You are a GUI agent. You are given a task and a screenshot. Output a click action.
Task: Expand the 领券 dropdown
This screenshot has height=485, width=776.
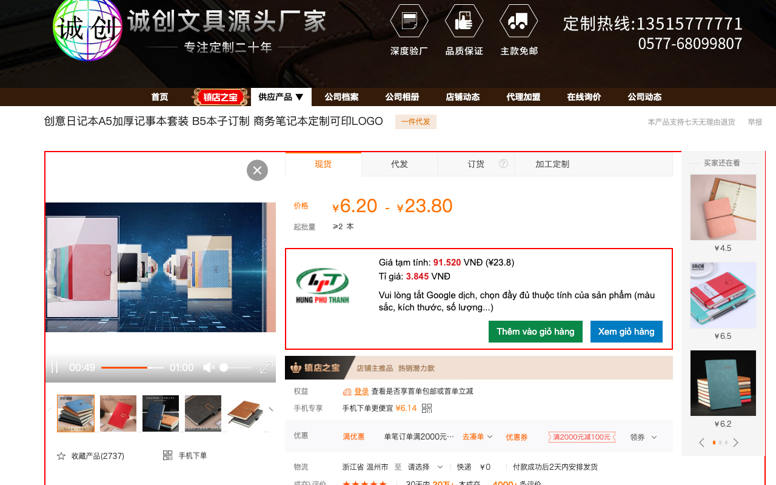643,437
